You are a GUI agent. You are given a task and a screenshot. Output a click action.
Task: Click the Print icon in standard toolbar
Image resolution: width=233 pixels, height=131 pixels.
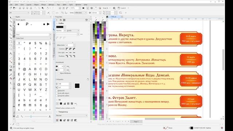(x=31, y=8)
